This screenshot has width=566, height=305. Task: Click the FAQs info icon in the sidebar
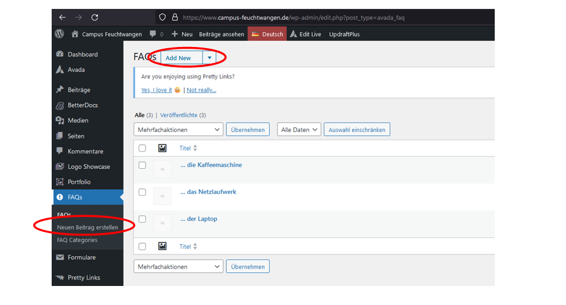click(60, 197)
